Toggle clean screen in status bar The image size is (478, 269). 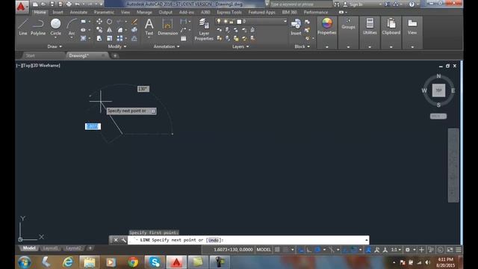point(450,250)
